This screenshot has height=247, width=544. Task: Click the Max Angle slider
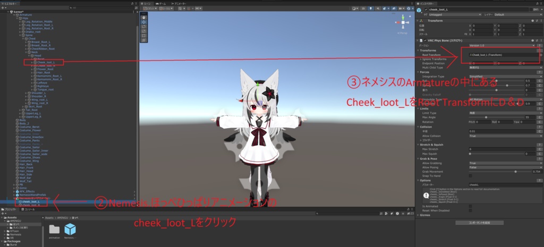pyautogui.click(x=496, y=117)
